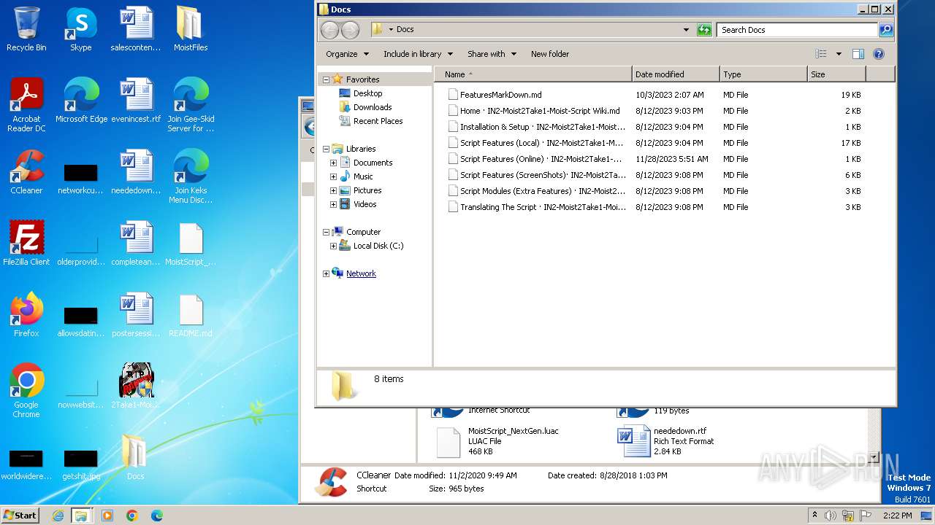Open Join Keks Menu Discord shortcut

(x=191, y=176)
